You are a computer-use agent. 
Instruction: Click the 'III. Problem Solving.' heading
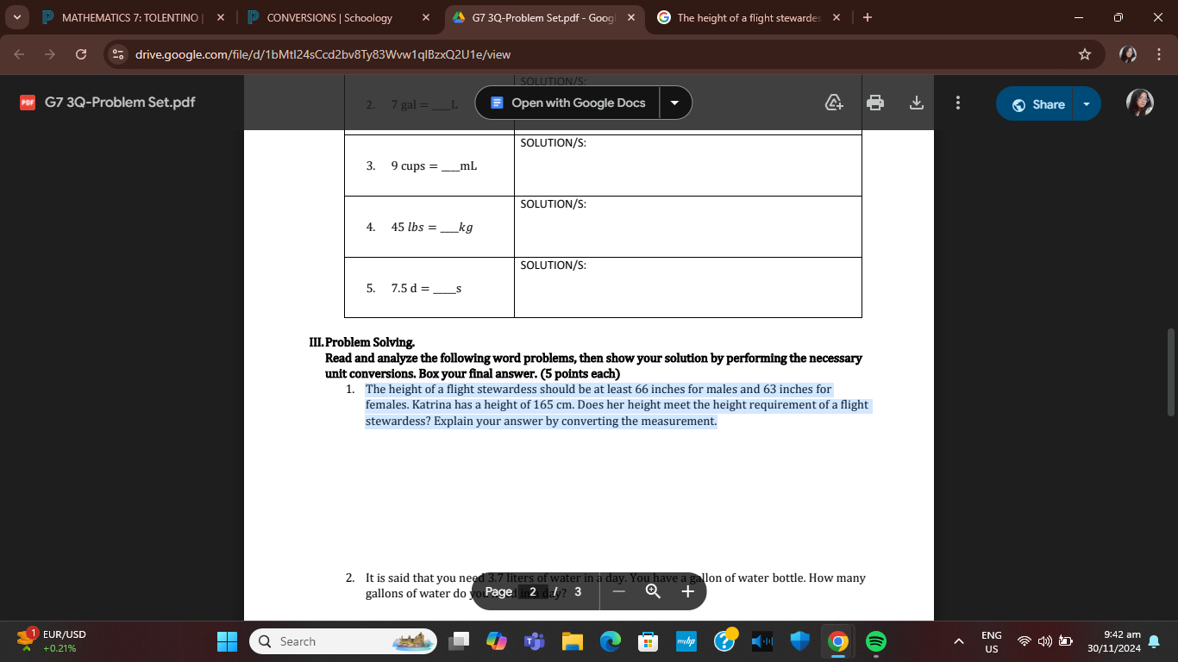click(x=361, y=342)
